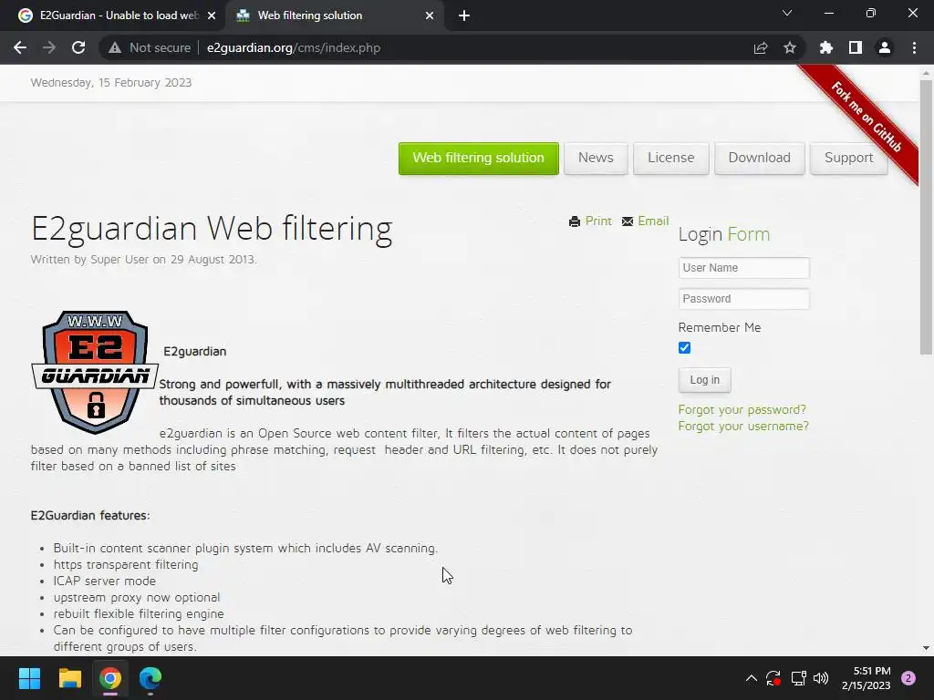Open the Extensions puzzle icon

click(x=825, y=47)
